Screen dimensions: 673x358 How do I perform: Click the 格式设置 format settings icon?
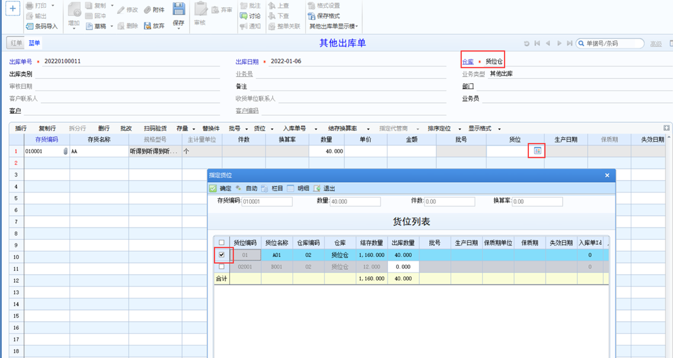coord(312,6)
